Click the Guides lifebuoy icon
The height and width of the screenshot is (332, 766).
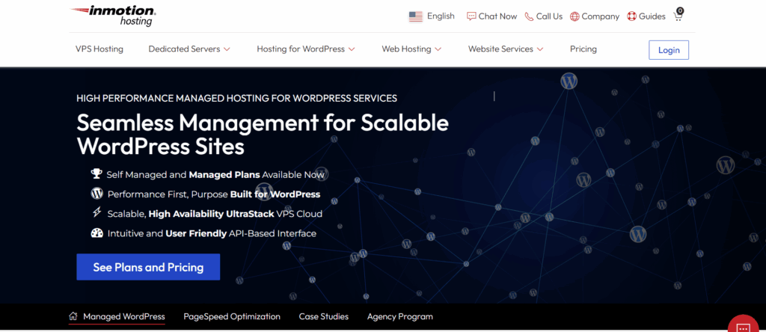631,16
